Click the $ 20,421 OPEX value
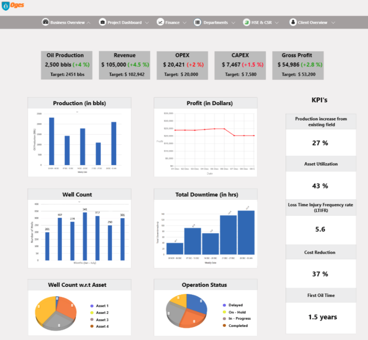The image size is (368, 340). tap(174, 65)
